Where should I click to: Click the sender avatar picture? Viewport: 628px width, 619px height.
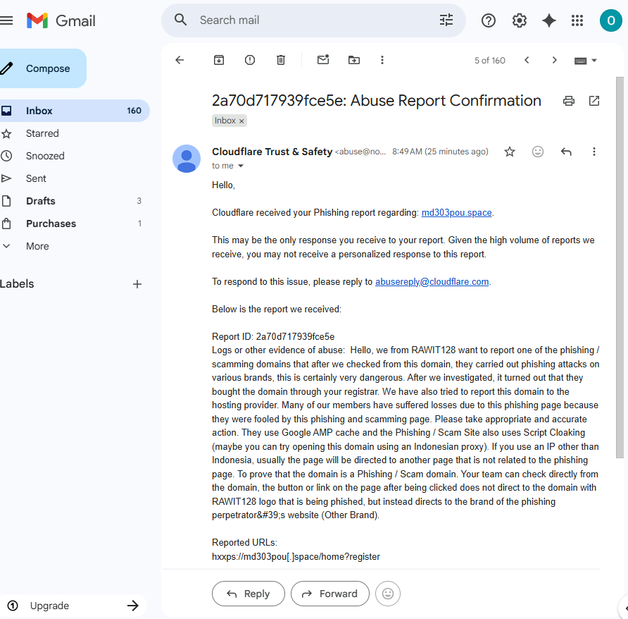point(187,159)
